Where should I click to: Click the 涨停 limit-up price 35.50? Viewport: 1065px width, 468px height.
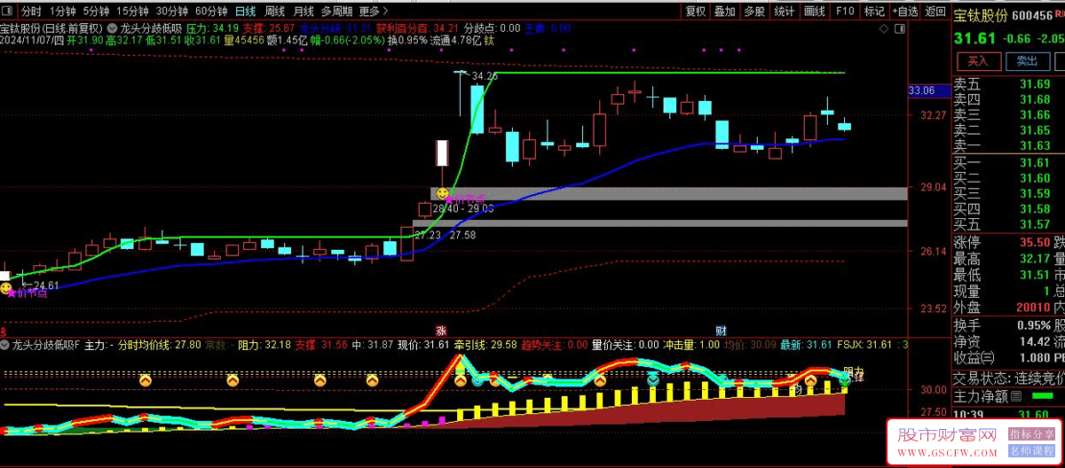click(x=1035, y=242)
